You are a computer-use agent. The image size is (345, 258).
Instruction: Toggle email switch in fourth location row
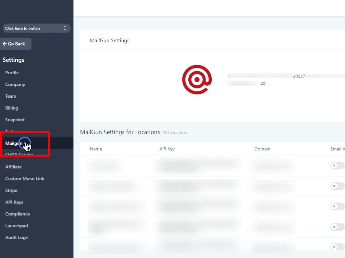(337, 227)
